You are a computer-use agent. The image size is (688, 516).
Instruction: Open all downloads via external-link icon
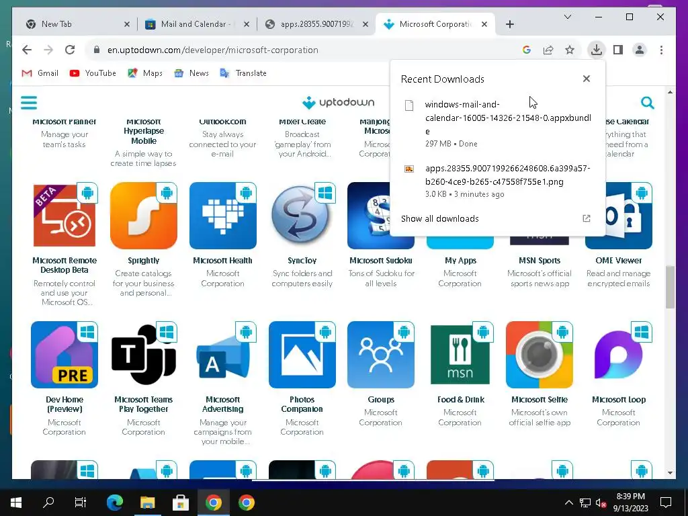tap(586, 218)
